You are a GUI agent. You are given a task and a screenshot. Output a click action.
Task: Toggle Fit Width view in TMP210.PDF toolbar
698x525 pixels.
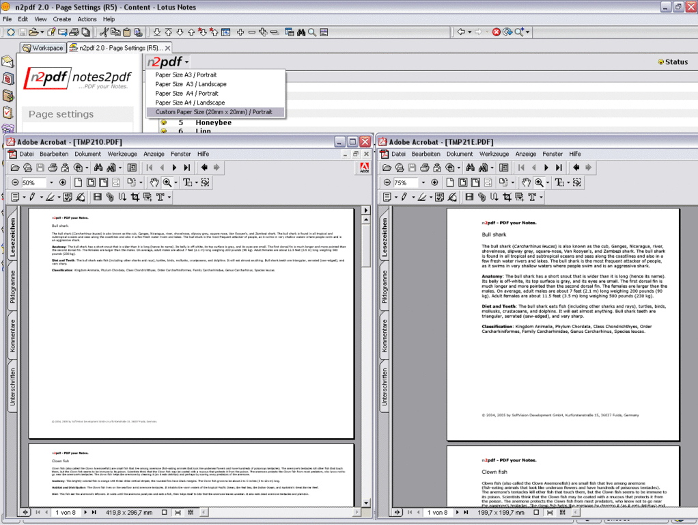104,183
